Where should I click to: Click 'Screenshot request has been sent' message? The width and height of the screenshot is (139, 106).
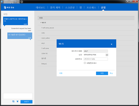pos(21,29)
